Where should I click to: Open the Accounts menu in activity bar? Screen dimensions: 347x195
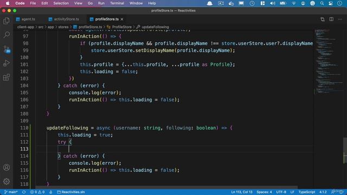(7, 167)
